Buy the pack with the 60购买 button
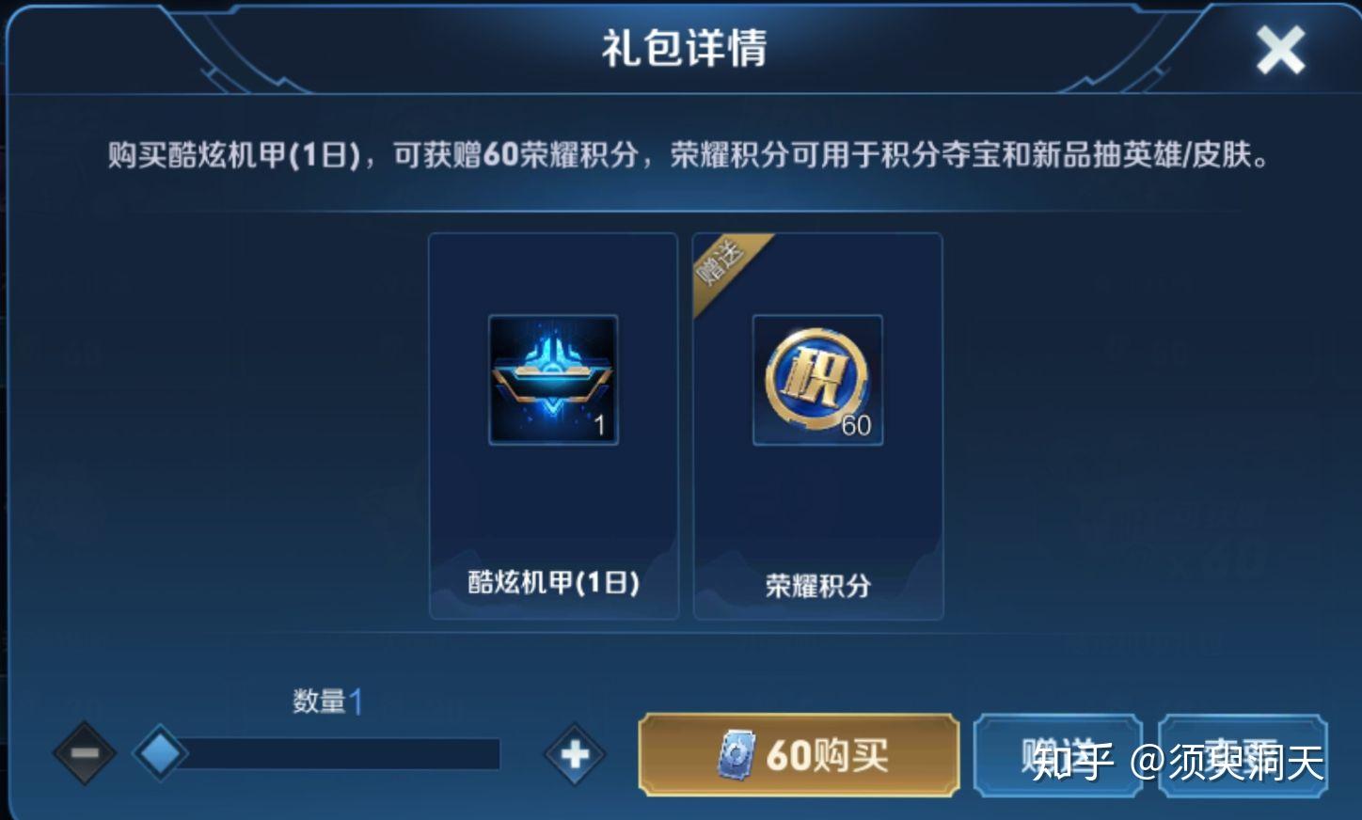Viewport: 1362px width, 820px height. coord(799,755)
